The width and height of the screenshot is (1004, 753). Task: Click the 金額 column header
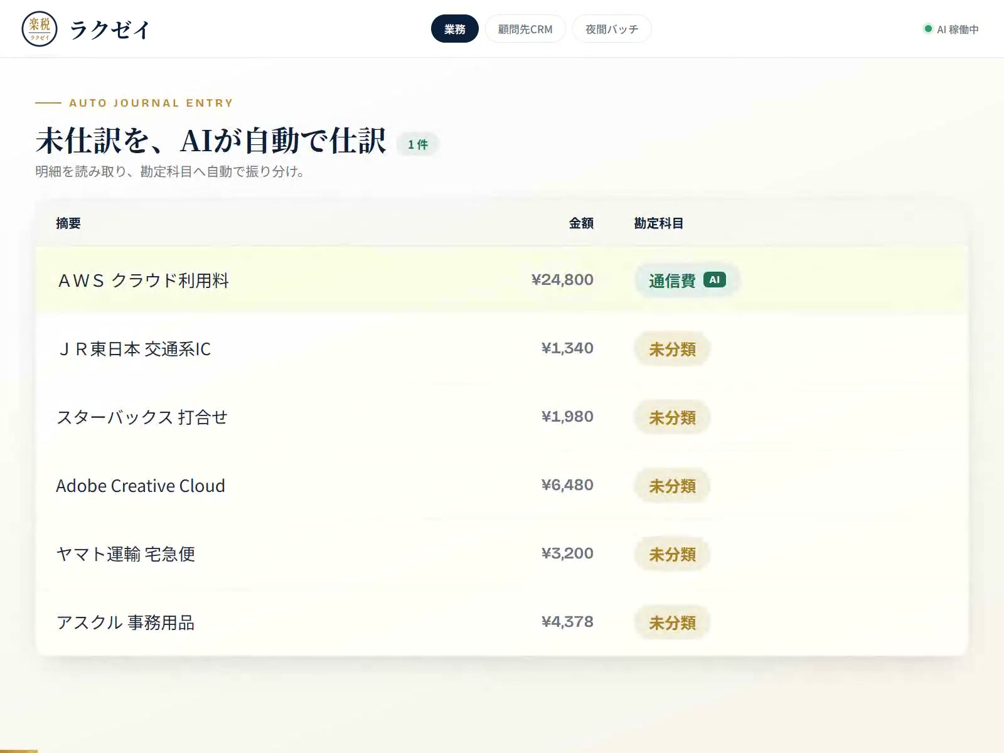[x=581, y=223]
